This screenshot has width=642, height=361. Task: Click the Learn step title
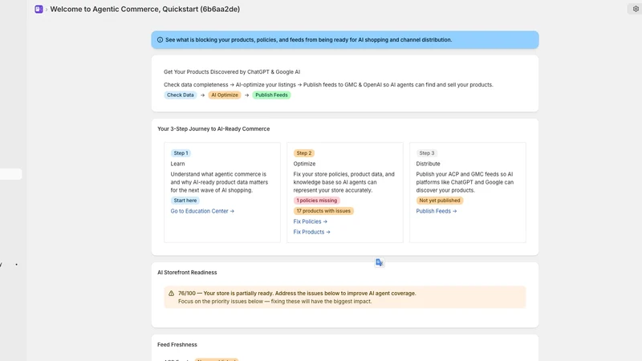[177, 164]
